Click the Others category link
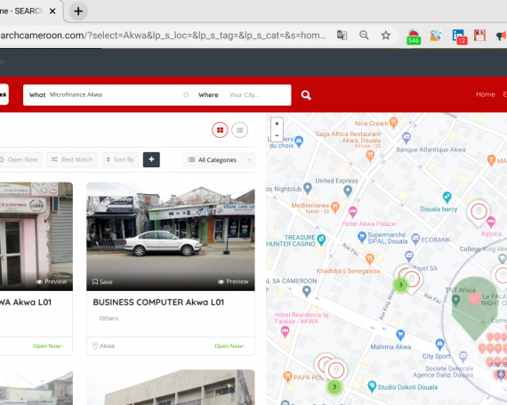Image resolution: width=507 pixels, height=405 pixels. coord(109,319)
